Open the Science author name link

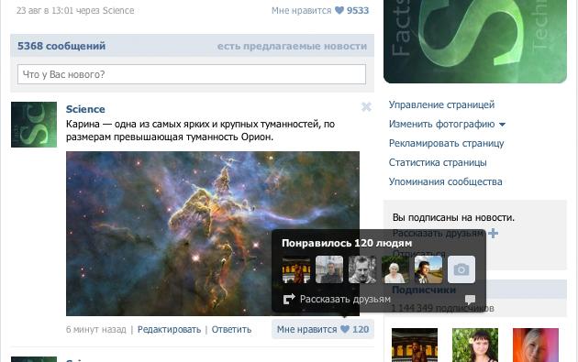click(x=85, y=109)
